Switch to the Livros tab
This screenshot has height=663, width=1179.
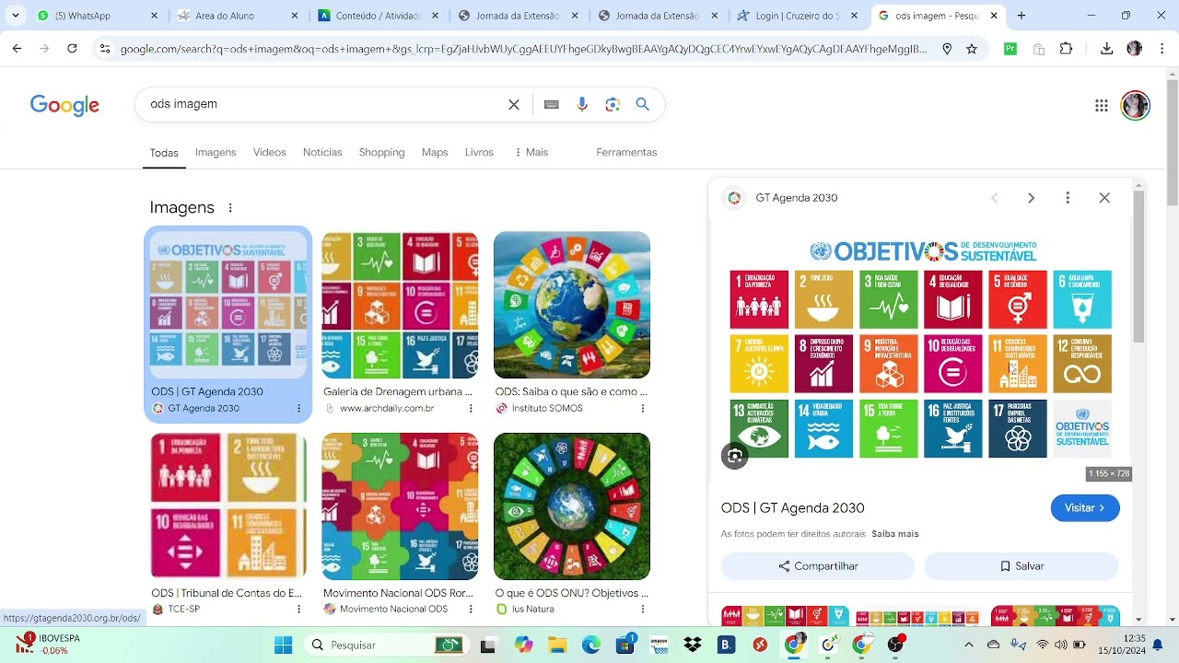pos(479,152)
